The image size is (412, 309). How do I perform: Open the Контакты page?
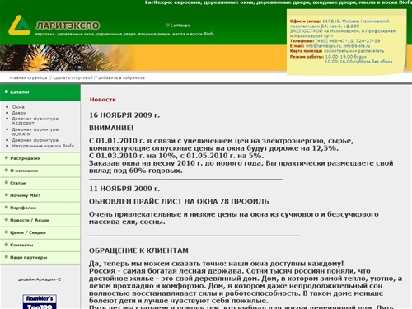coord(40,245)
